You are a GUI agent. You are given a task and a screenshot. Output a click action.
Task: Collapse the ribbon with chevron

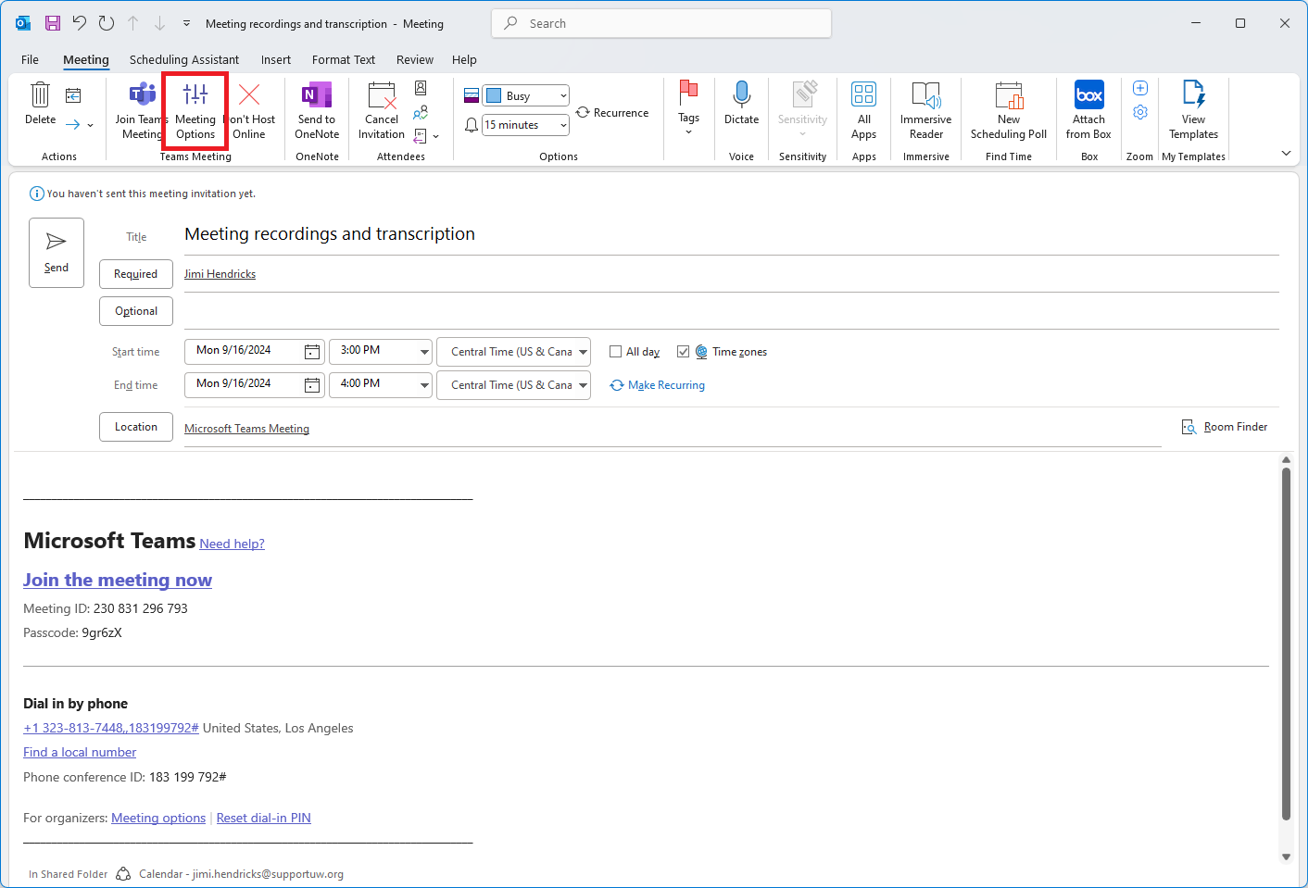click(x=1286, y=153)
